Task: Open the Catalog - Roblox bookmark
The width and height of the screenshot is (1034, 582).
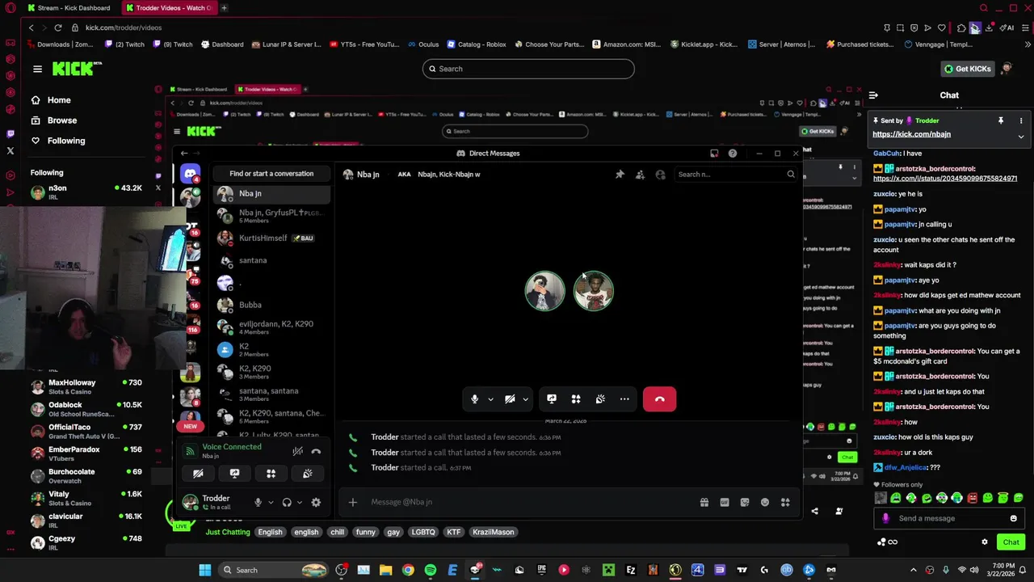Action: [x=476, y=44]
